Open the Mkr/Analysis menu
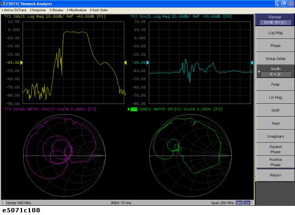Viewport: 295px width, 215px height. point(77,10)
